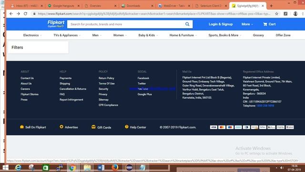Open the Google Plus link
Viewport: 305px width, 172px height.
pyautogui.click(x=144, y=94)
